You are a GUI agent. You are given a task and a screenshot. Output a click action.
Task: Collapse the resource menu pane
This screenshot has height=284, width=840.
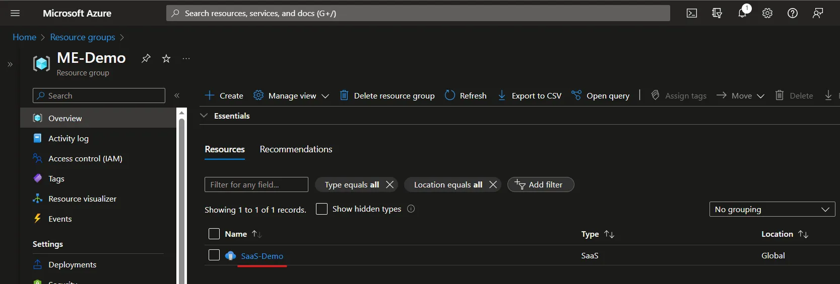[x=177, y=96]
